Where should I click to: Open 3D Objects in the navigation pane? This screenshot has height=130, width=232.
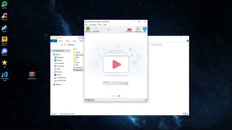click(x=60, y=57)
